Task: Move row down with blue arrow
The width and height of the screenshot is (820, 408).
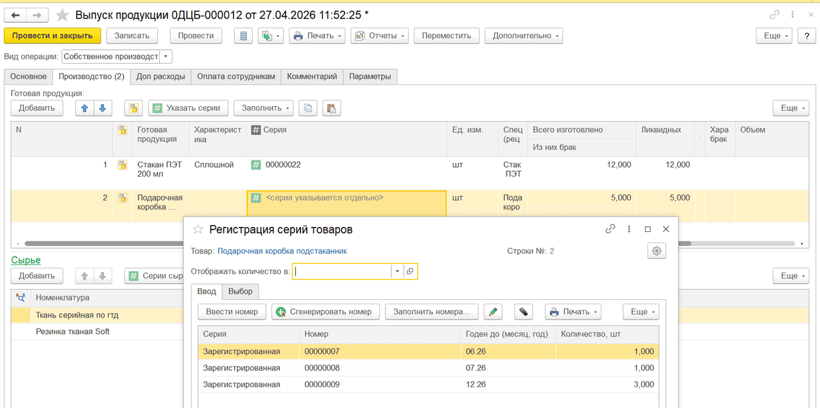Action: 103,108
